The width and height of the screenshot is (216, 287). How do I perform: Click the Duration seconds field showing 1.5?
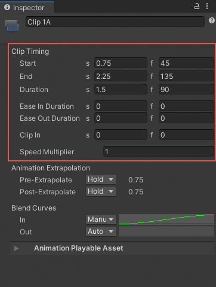click(121, 90)
